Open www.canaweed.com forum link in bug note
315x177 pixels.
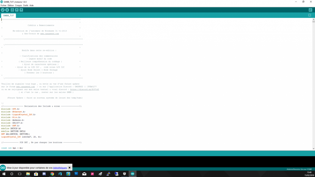coord(25,86)
